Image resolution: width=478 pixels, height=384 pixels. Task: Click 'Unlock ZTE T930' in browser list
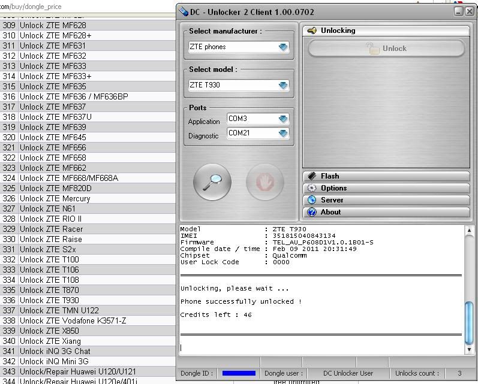point(49,300)
